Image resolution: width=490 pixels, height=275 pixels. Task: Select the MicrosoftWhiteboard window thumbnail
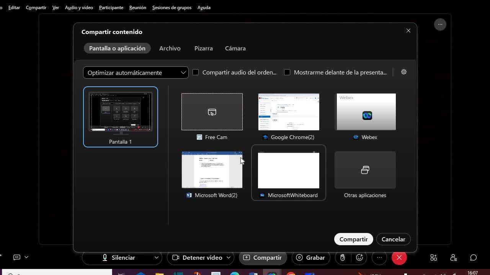pos(288,171)
